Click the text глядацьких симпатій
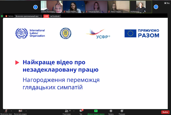 tap(52, 87)
